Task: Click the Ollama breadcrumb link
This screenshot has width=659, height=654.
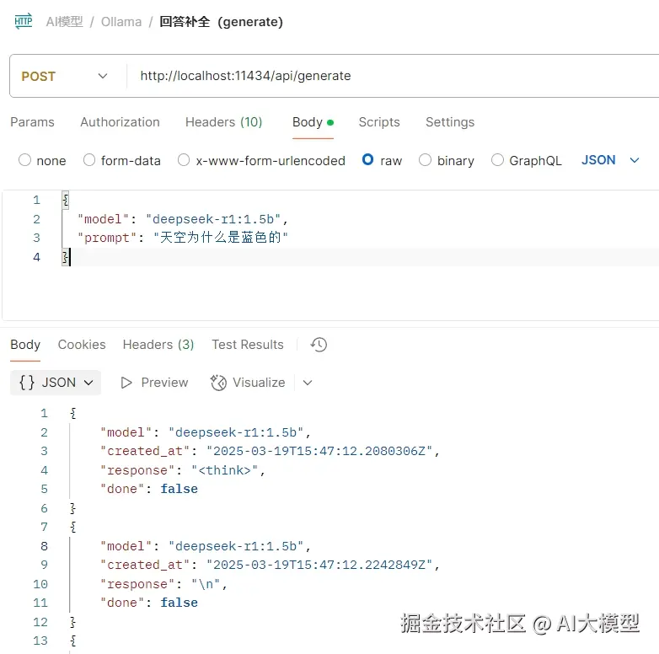Action: point(121,22)
